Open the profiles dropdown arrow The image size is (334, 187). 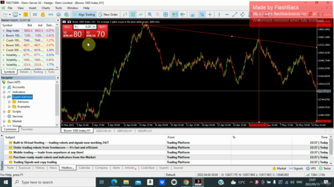20,15
